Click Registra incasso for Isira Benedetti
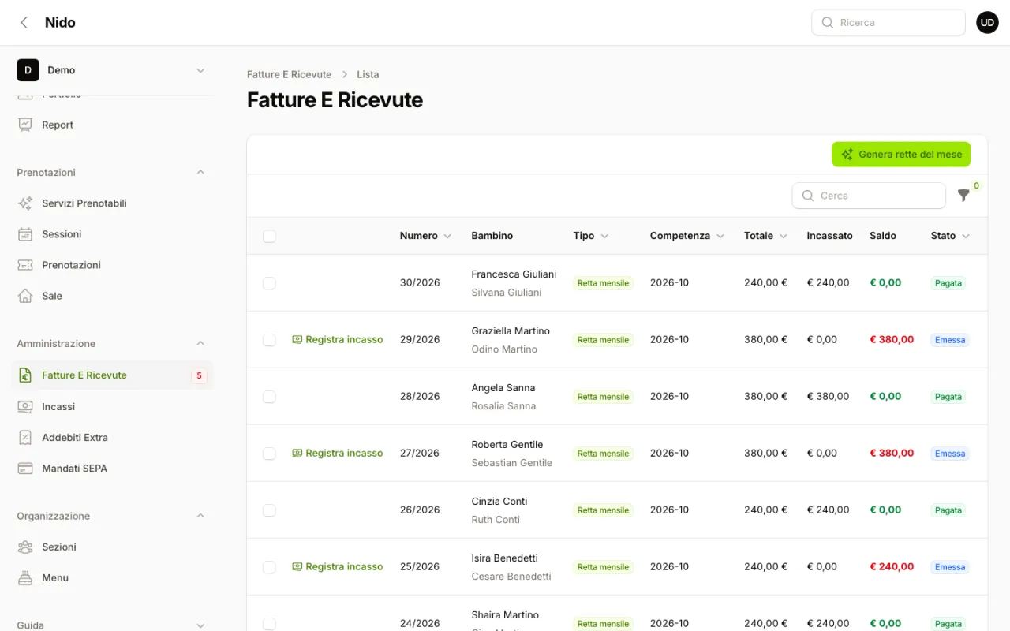The height and width of the screenshot is (631, 1010). coord(338,567)
